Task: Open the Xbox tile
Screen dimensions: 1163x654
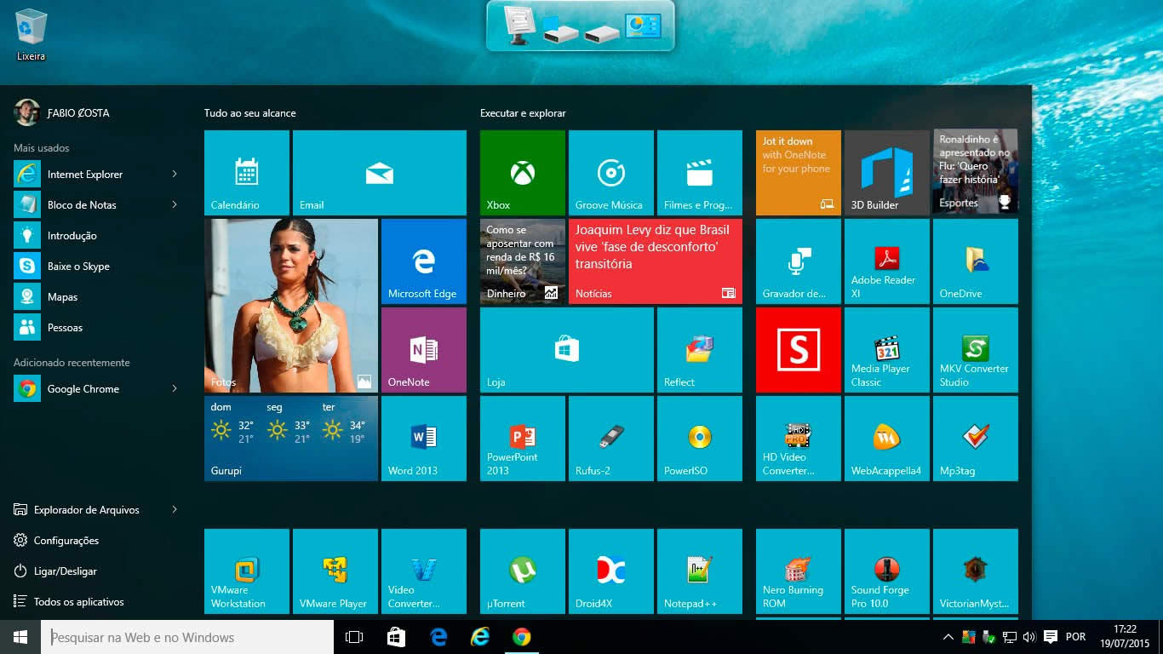Action: pyautogui.click(x=522, y=173)
